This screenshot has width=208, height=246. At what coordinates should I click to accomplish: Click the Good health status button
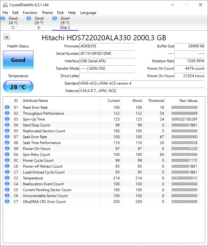pyautogui.click(x=18, y=60)
